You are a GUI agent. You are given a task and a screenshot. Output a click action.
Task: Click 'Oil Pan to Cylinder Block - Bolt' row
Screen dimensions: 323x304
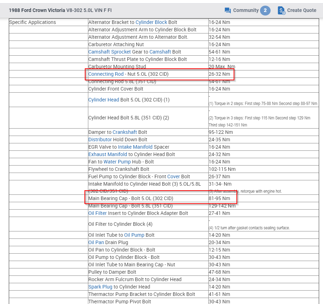[x=122, y=250]
